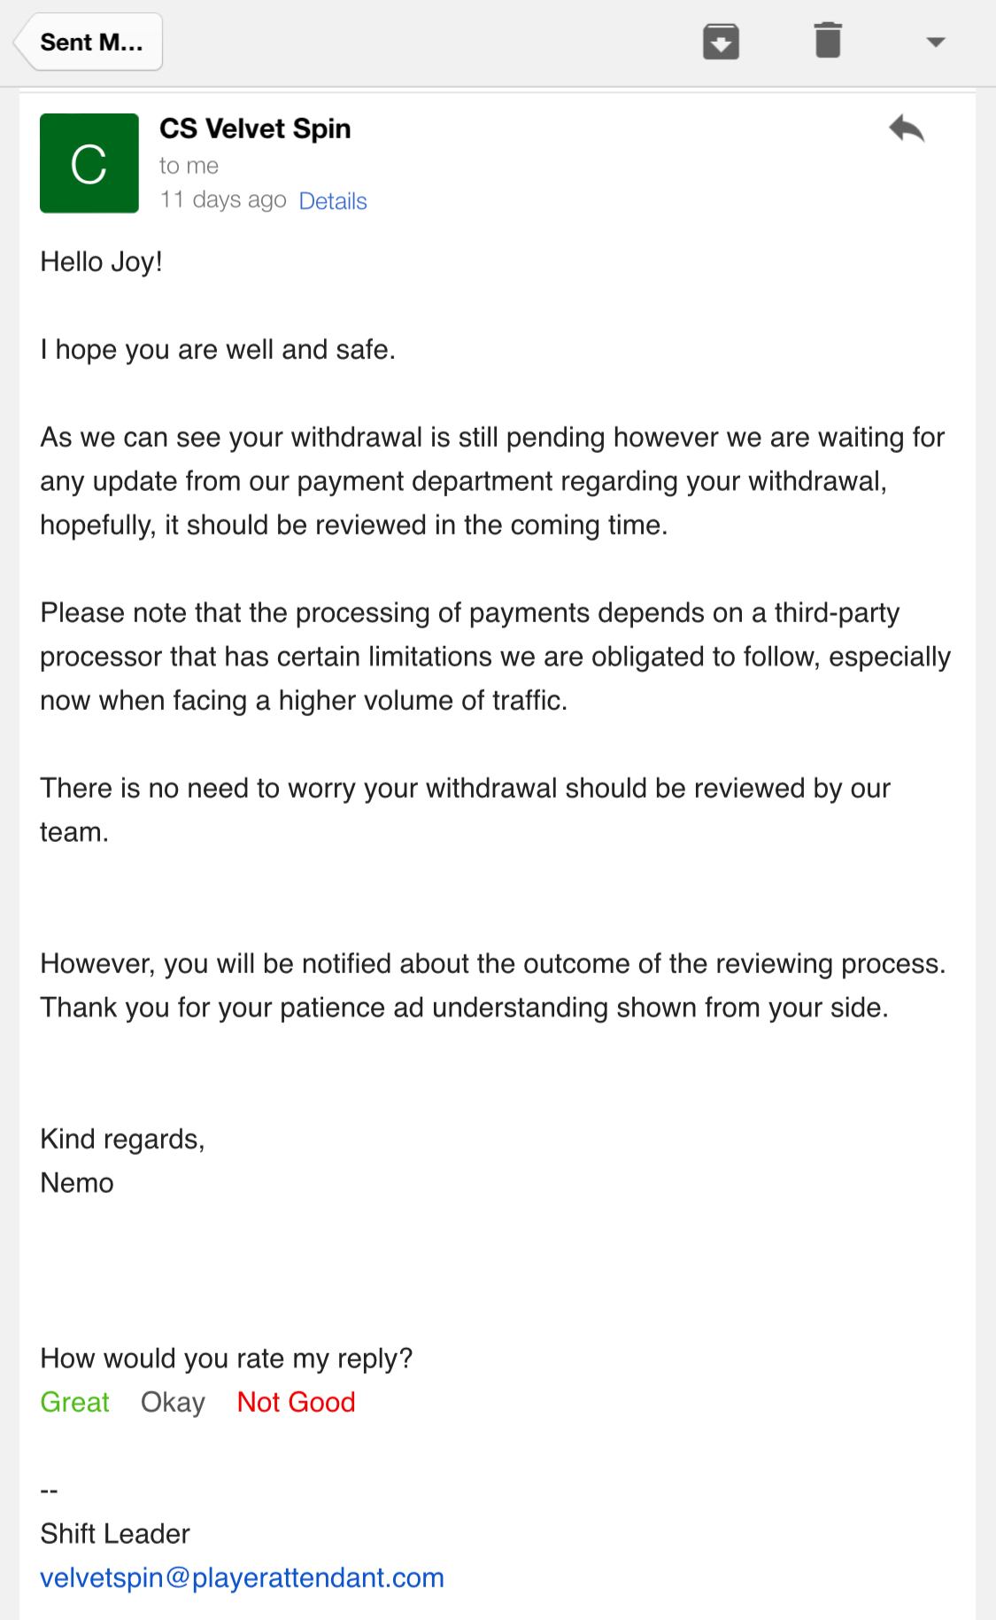Delete the message with the trash icon
The image size is (996, 1620).
tap(827, 42)
